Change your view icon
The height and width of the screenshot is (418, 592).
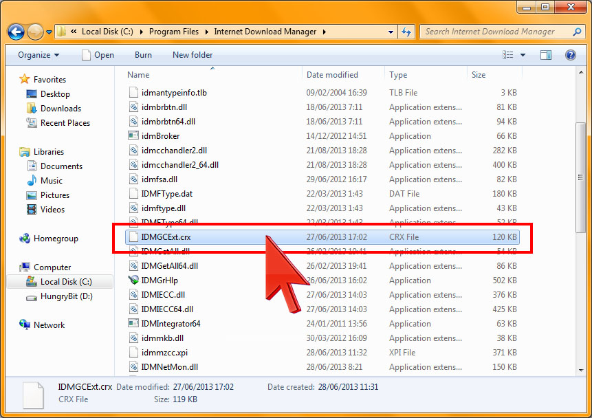click(508, 55)
